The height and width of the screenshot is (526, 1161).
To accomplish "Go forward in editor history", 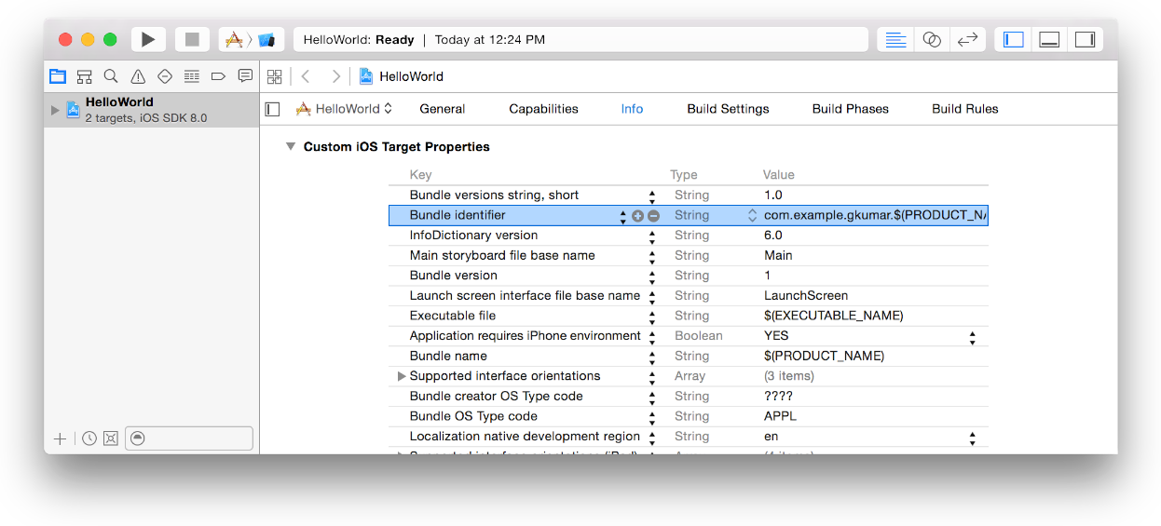I will [335, 76].
